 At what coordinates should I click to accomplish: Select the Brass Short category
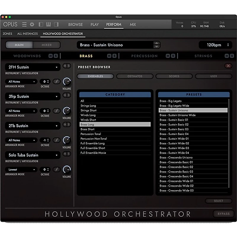115,129
